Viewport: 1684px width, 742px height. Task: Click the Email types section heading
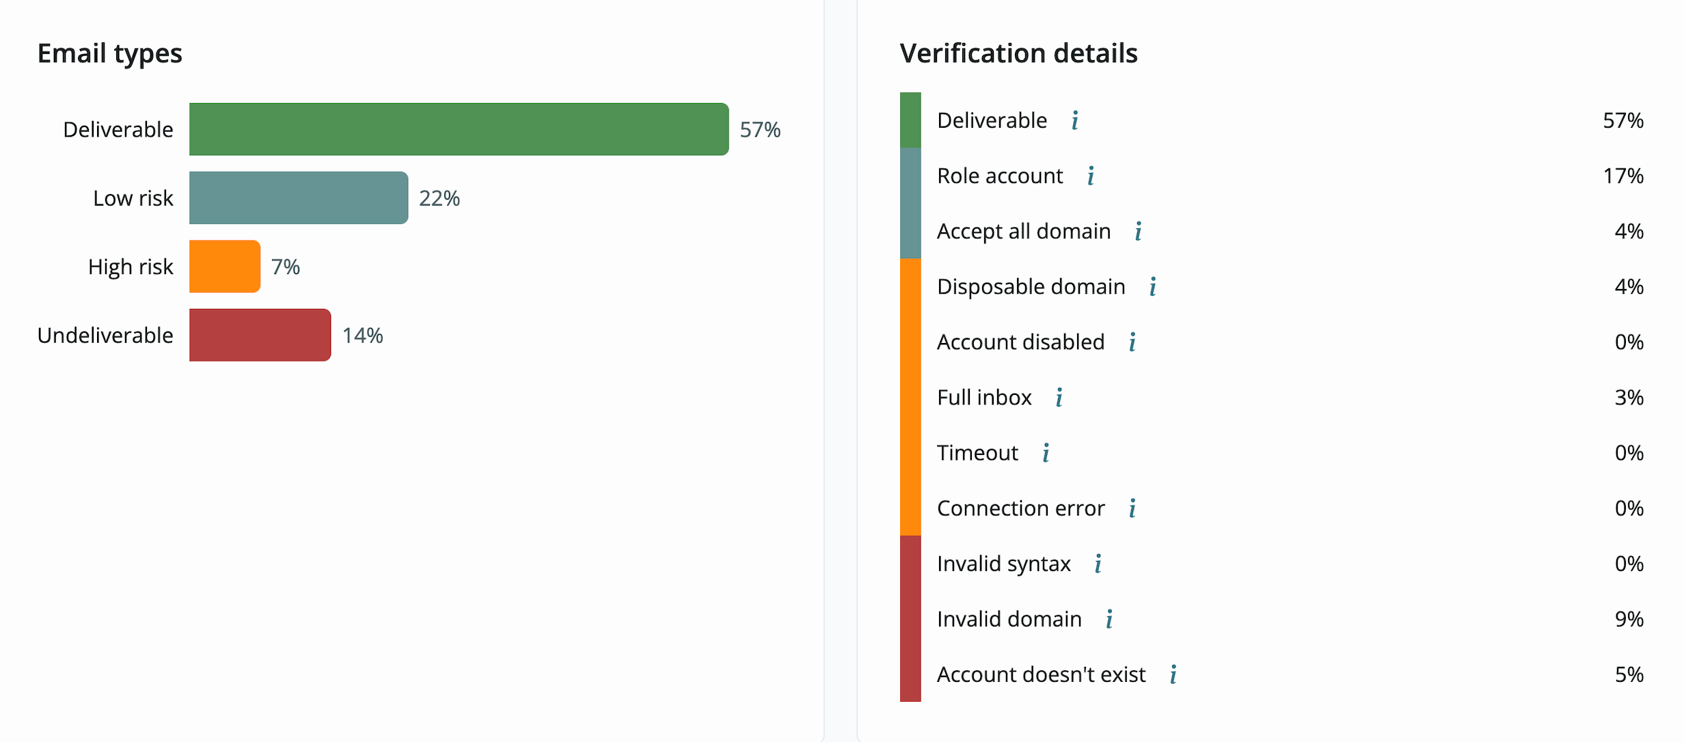(x=109, y=53)
